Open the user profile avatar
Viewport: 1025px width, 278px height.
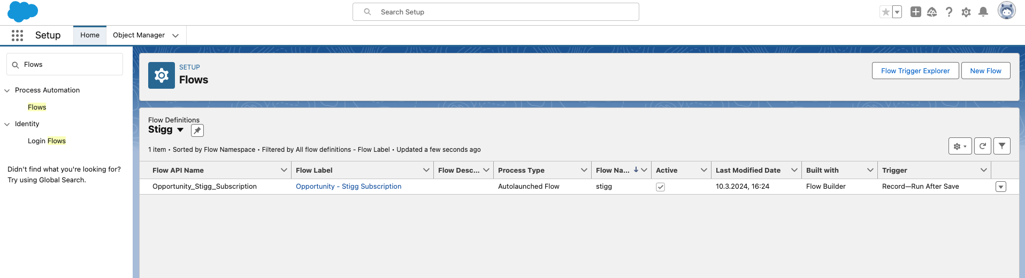click(x=1007, y=11)
